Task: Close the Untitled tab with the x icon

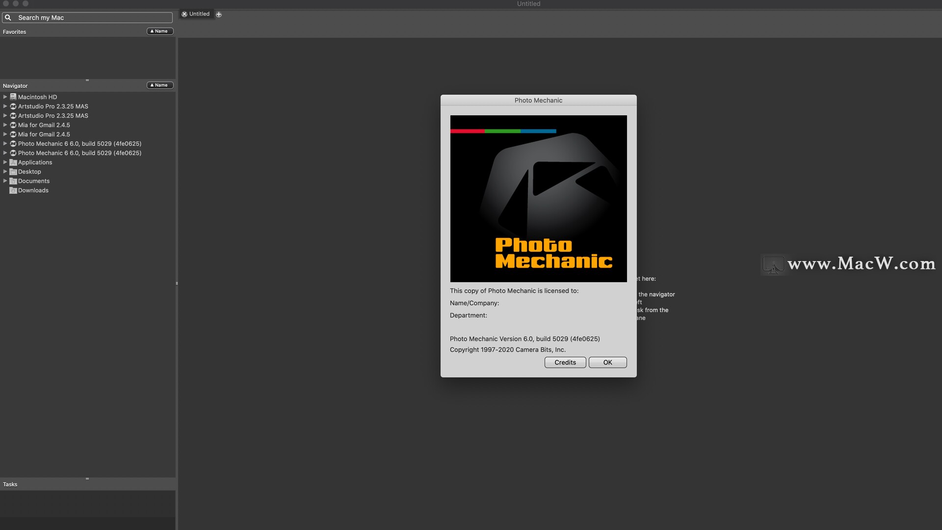Action: click(184, 14)
